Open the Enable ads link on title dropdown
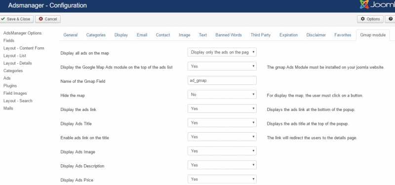 [x=222, y=137]
